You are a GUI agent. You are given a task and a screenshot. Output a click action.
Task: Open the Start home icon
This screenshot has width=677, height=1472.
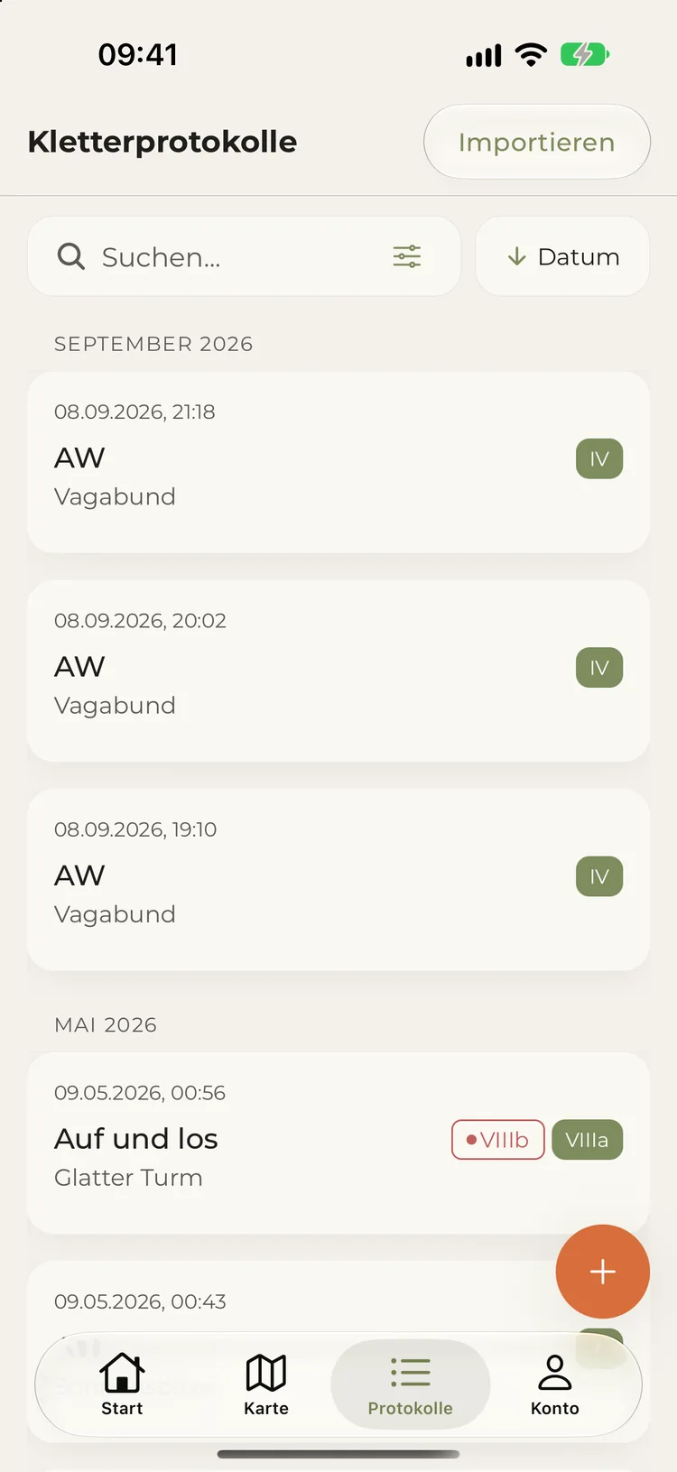(122, 1373)
